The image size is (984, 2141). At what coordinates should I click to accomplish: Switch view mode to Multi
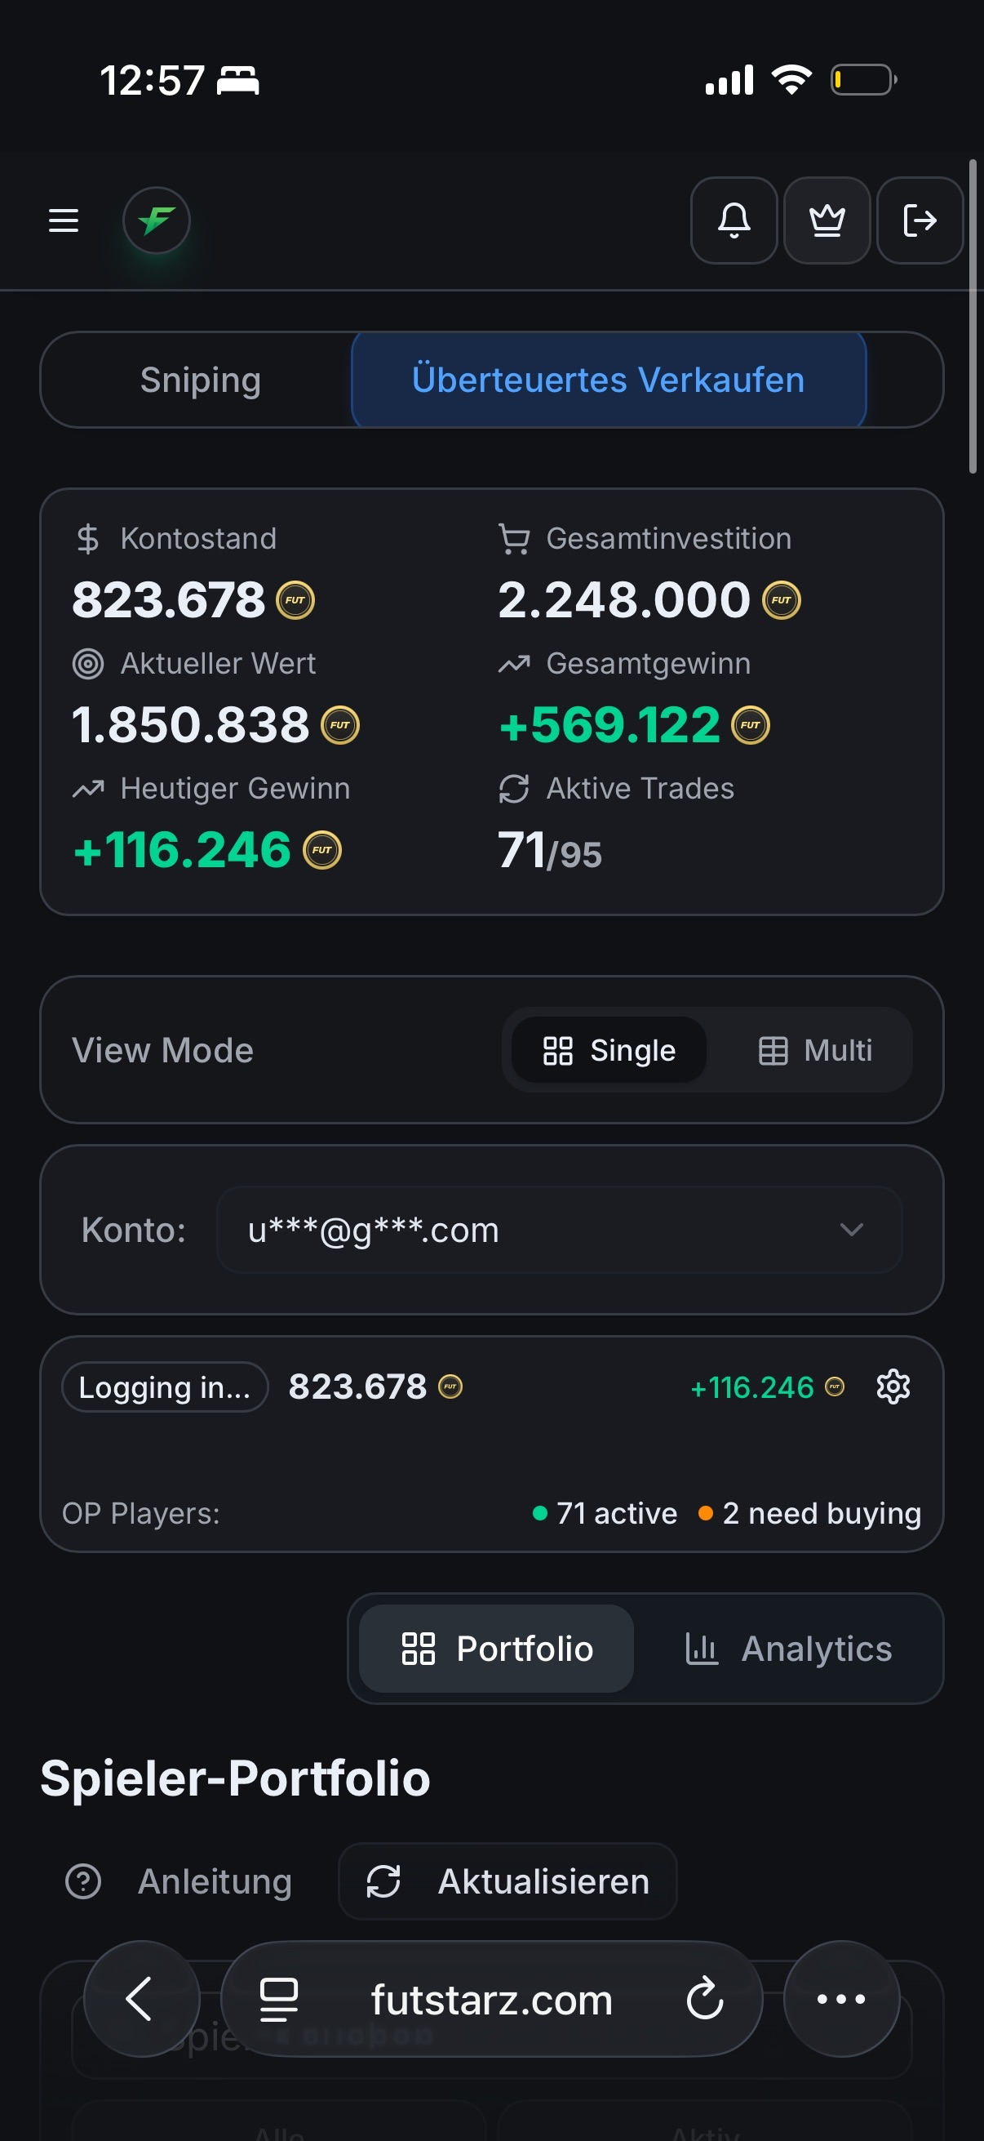[x=815, y=1050]
